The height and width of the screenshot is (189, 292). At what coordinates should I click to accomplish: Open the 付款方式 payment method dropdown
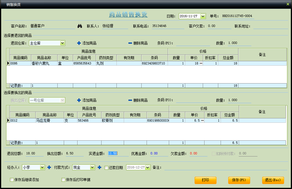[x=92, y=167]
